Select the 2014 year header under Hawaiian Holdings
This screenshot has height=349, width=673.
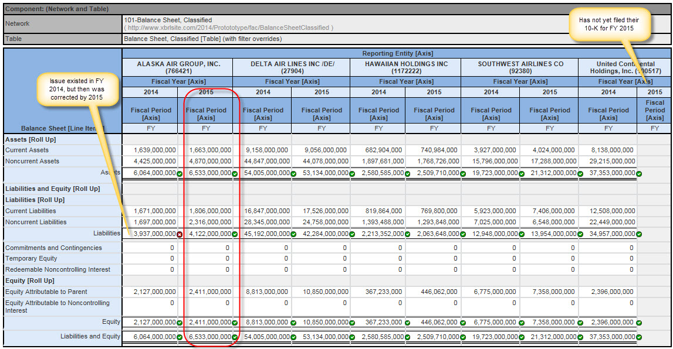pos(378,92)
